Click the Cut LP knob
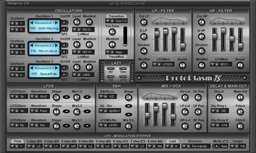Image resolution: width=256 pixels, height=153 pixels. (144, 22)
